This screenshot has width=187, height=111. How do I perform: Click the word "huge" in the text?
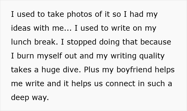tap(53, 70)
